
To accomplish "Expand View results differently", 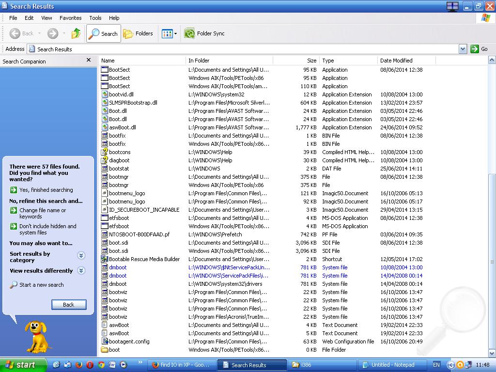I will pos(81,270).
